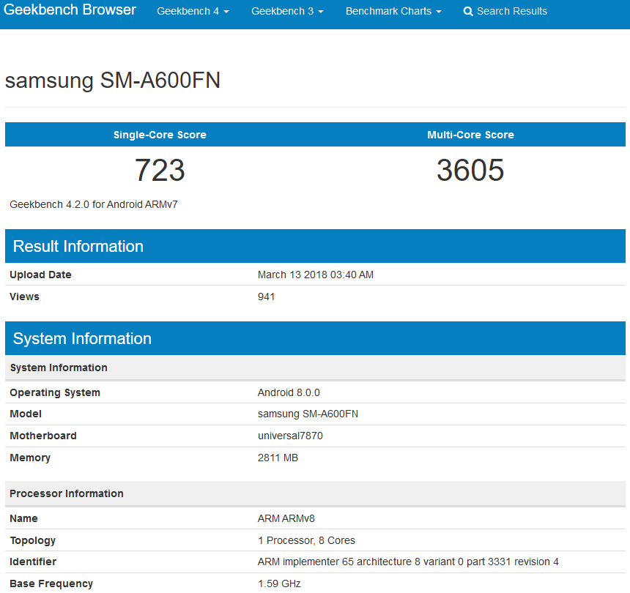Click the Upload Date label
630x593 pixels.
pyautogui.click(x=40, y=275)
